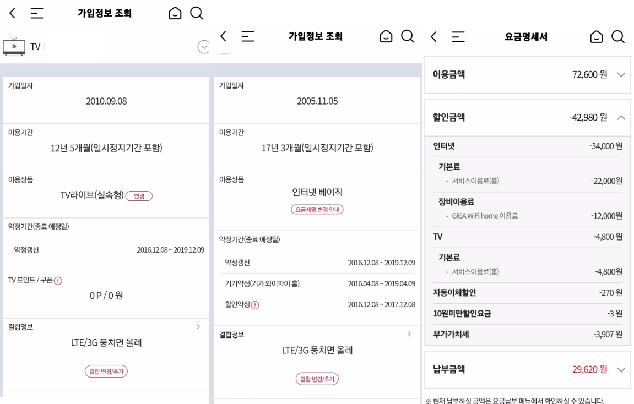
Task: Expand the 이용금액 section
Action: coord(621,75)
